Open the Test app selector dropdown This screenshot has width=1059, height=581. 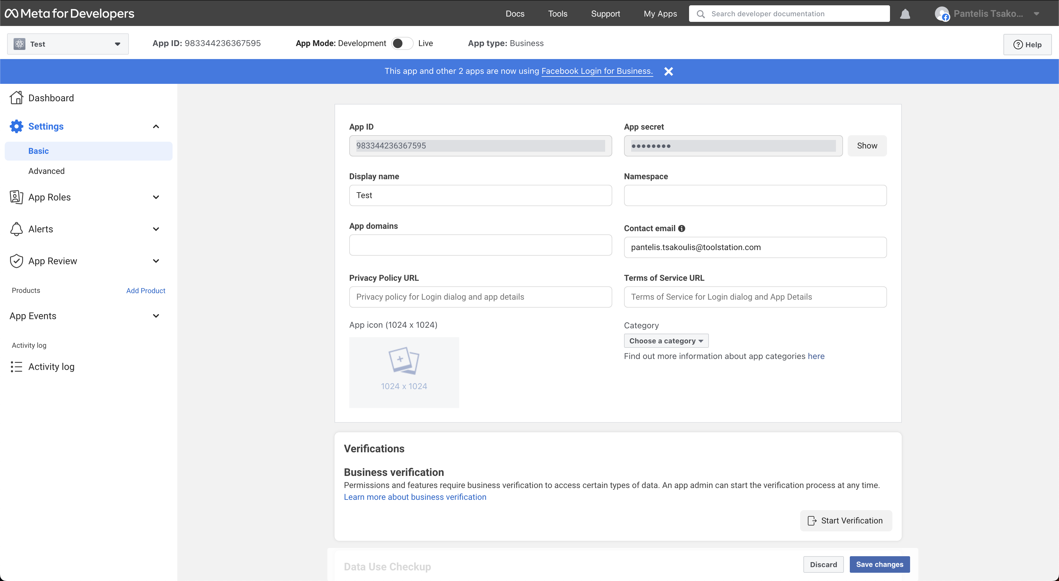tap(68, 44)
